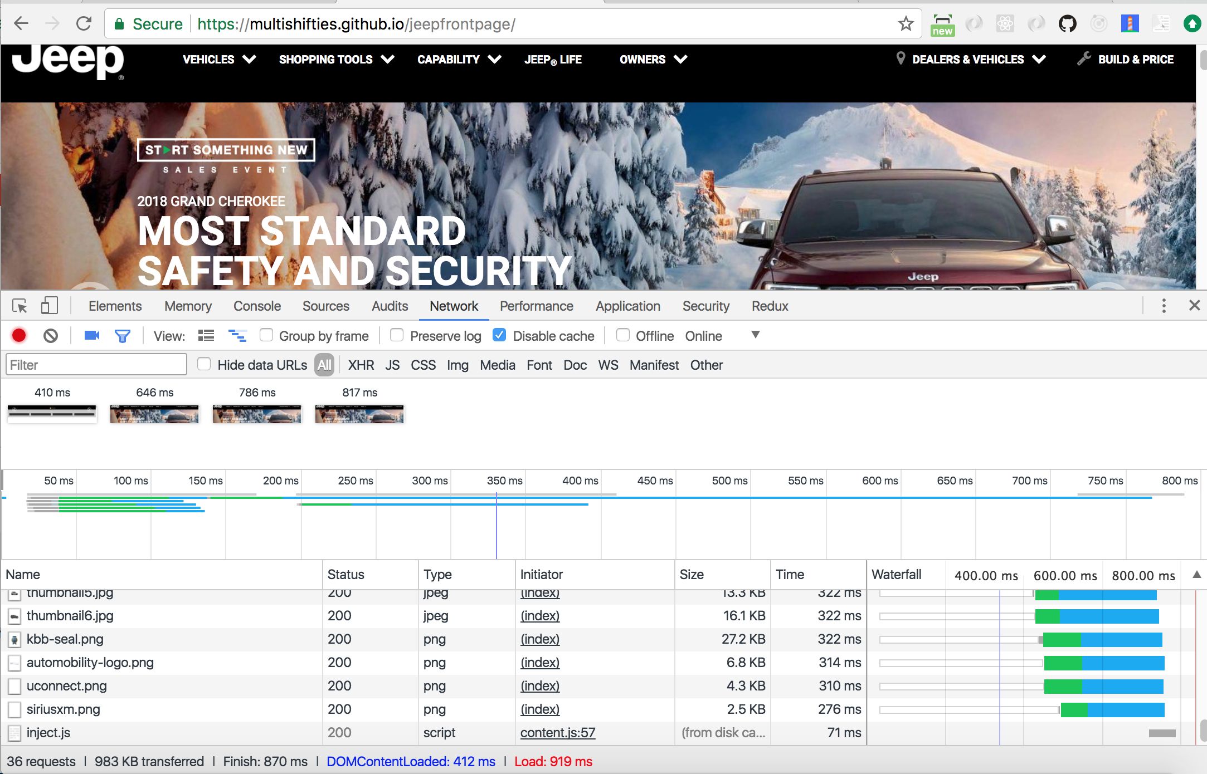This screenshot has height=774, width=1207.
Task: Stop recording network log with red button
Action: pyautogui.click(x=19, y=335)
